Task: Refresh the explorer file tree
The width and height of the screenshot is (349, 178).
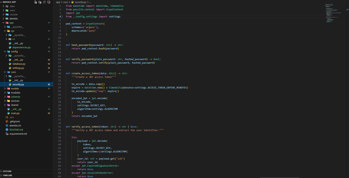Action: click(44, 2)
